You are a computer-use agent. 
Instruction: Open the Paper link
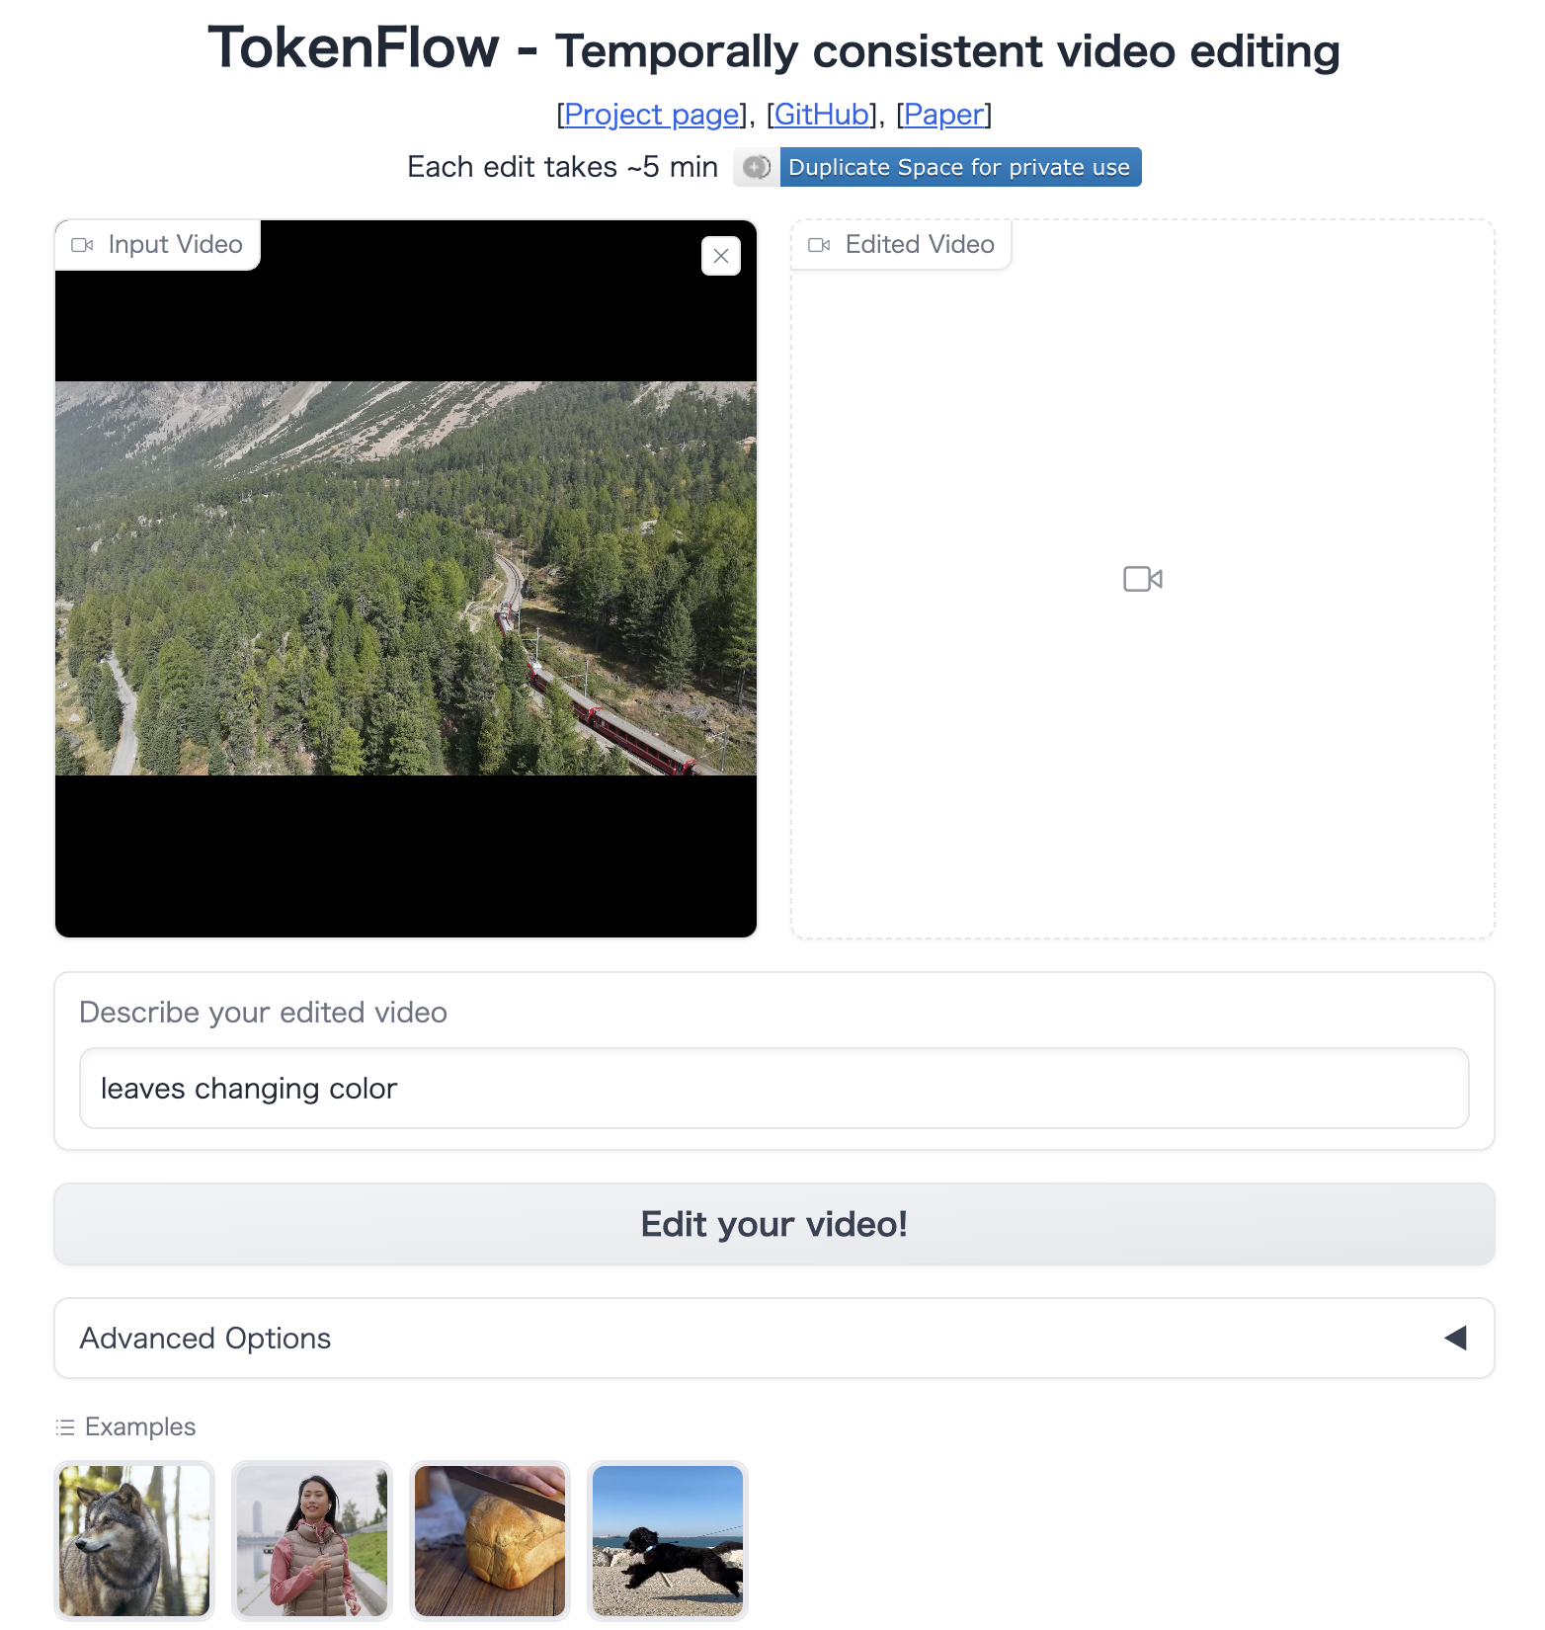pos(944,115)
